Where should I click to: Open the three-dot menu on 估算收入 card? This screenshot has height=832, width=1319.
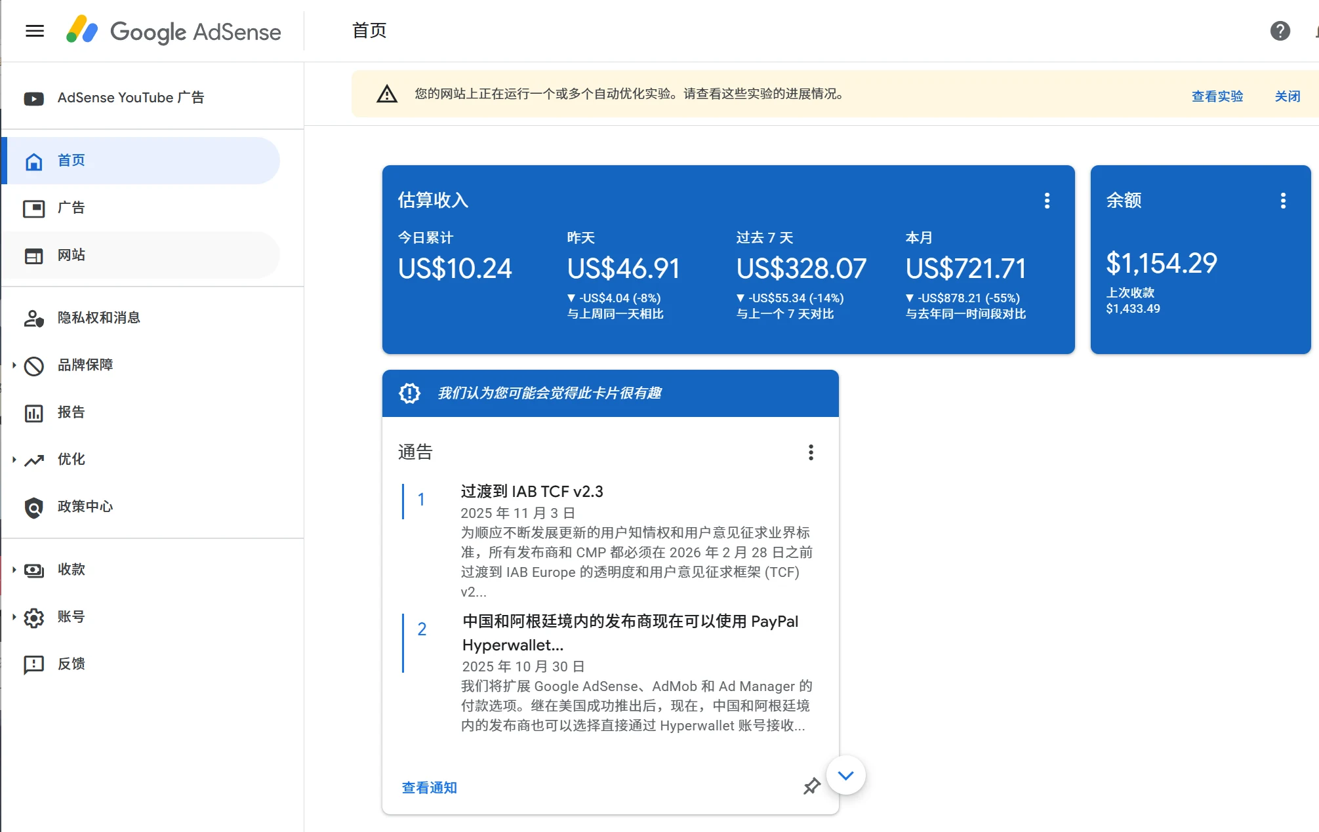[x=1047, y=201]
